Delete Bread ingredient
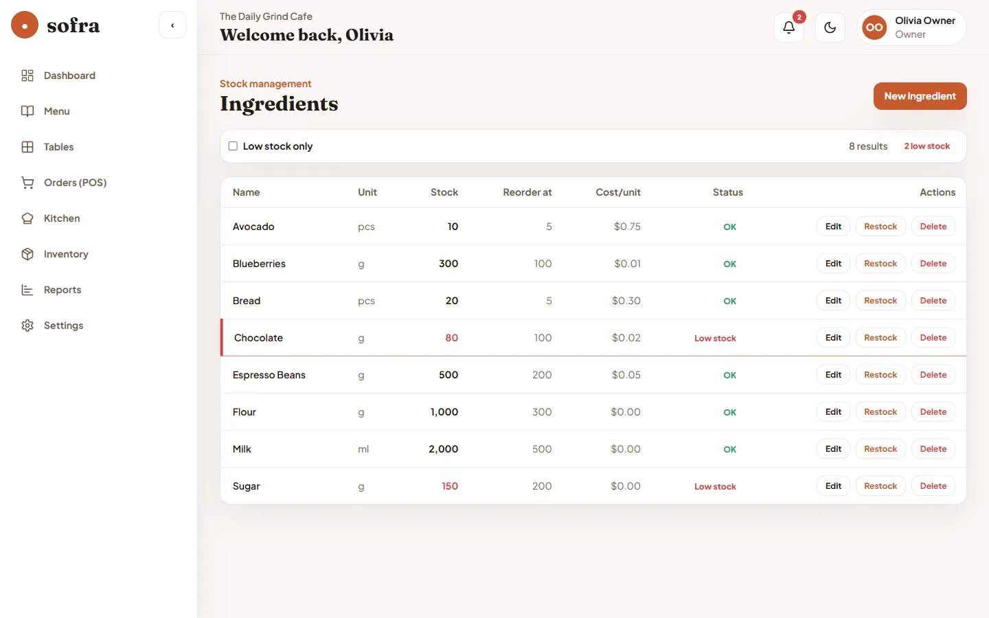 pyautogui.click(x=933, y=301)
